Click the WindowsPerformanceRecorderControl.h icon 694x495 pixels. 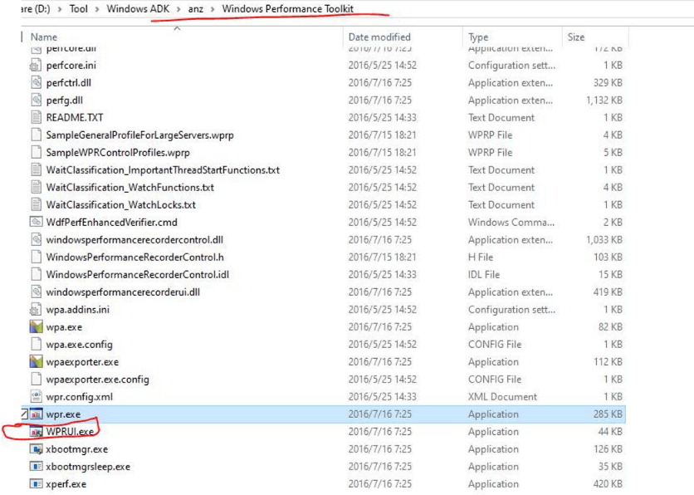tap(36, 257)
